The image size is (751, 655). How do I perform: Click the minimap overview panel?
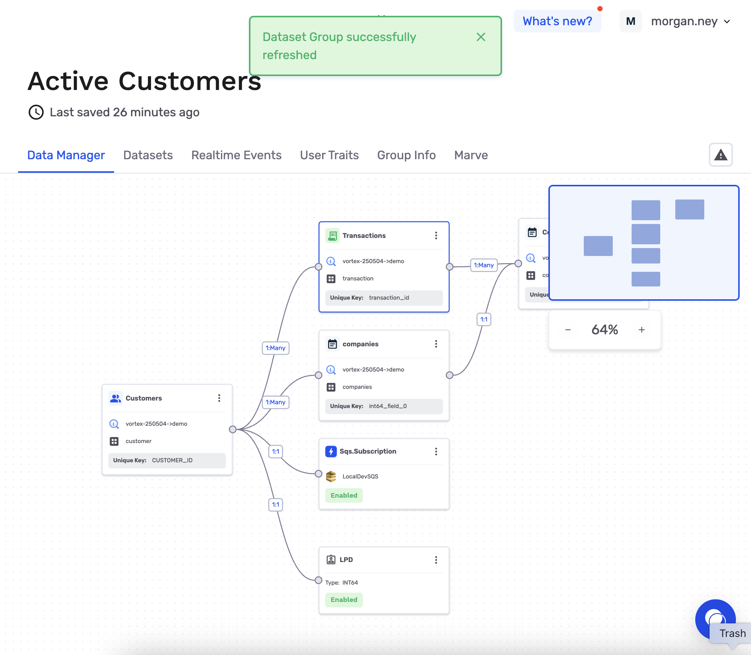[644, 243]
